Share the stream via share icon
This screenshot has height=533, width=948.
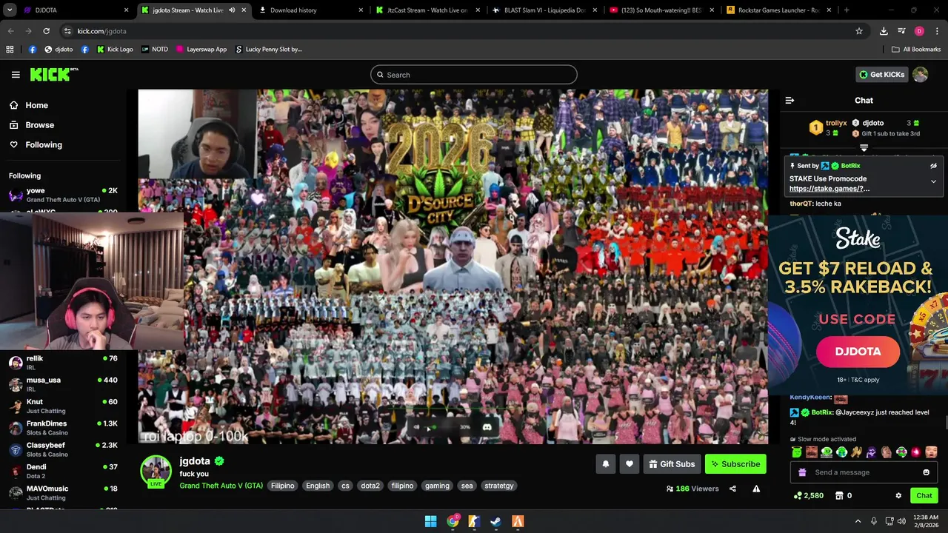click(732, 489)
